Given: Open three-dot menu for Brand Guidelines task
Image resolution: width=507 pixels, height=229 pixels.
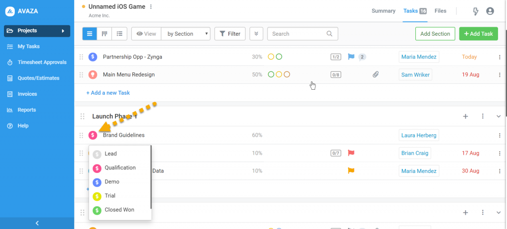Looking at the screenshot, I should [499, 135].
